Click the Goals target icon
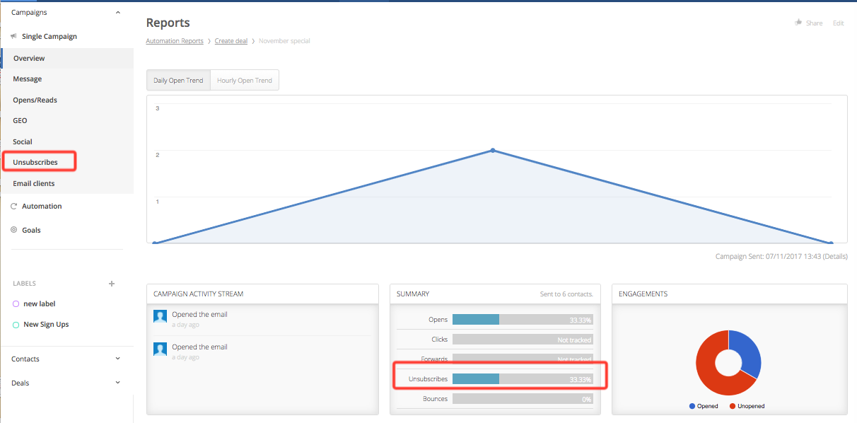 (x=14, y=230)
